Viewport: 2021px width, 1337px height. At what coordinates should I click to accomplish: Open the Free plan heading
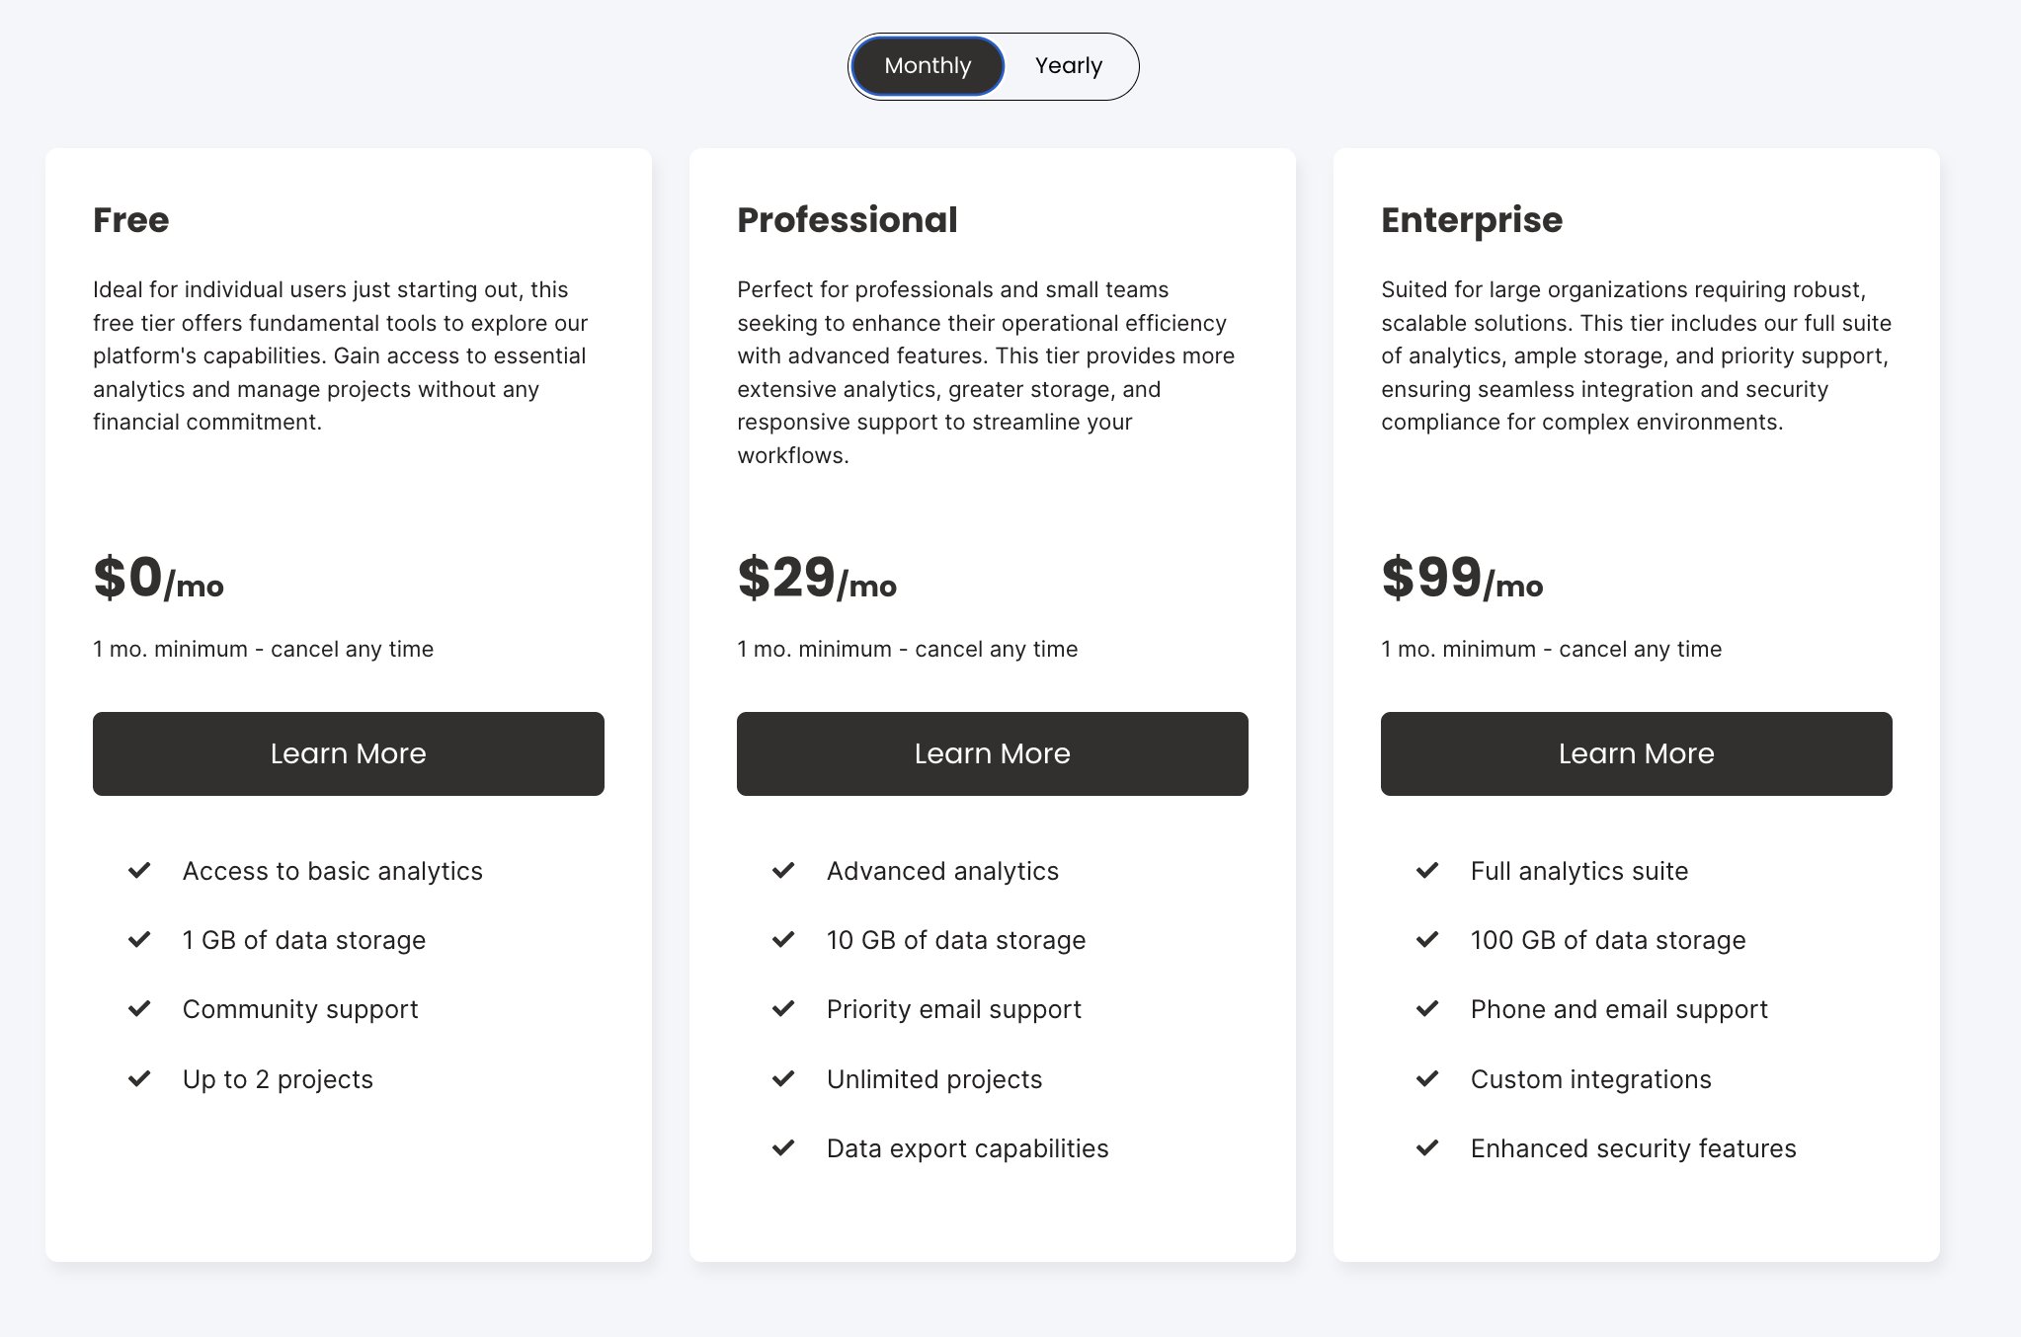(130, 220)
